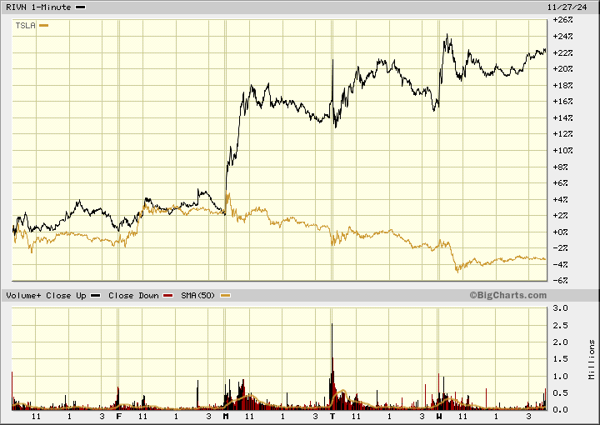600x425 pixels.
Task: Click the +10% price axis label
Action: (562, 150)
